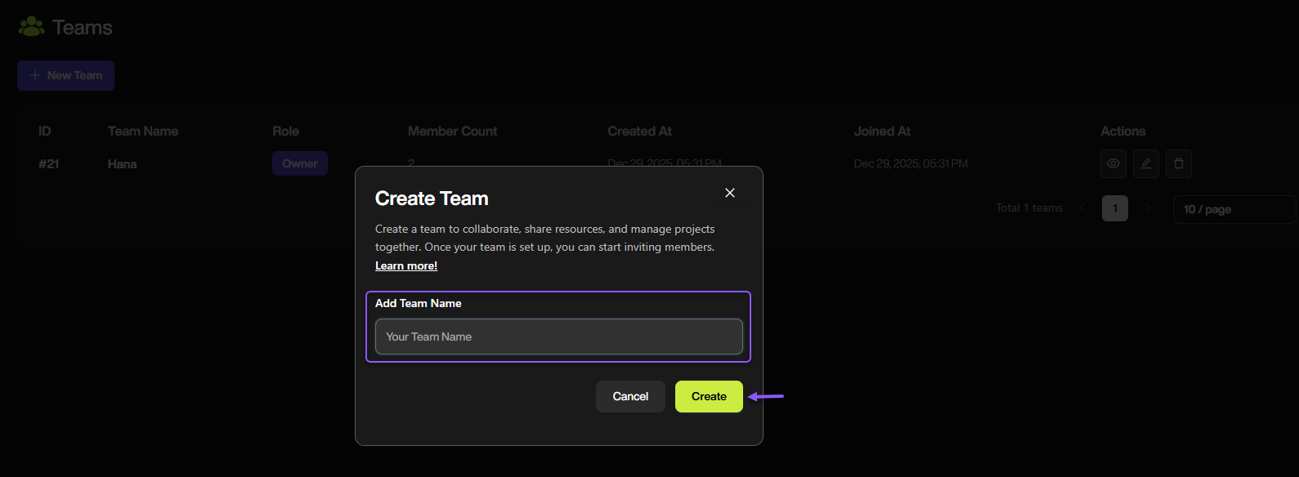Select the Hana team name in table
This screenshot has width=1299, height=477.
(x=122, y=164)
